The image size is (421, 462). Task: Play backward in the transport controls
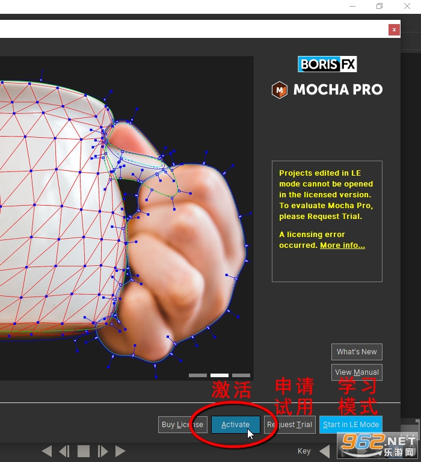tap(47, 451)
